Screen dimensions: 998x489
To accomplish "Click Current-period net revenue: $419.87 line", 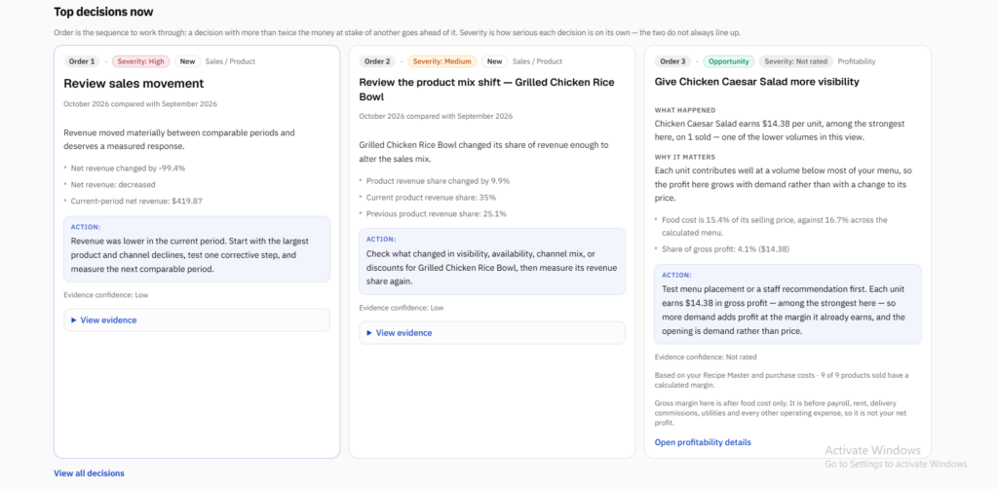I will pos(136,201).
